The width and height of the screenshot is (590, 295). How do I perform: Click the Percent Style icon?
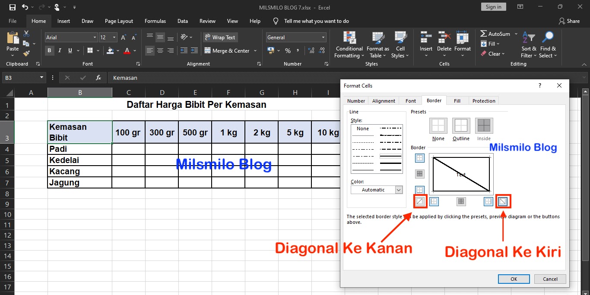[x=288, y=50]
